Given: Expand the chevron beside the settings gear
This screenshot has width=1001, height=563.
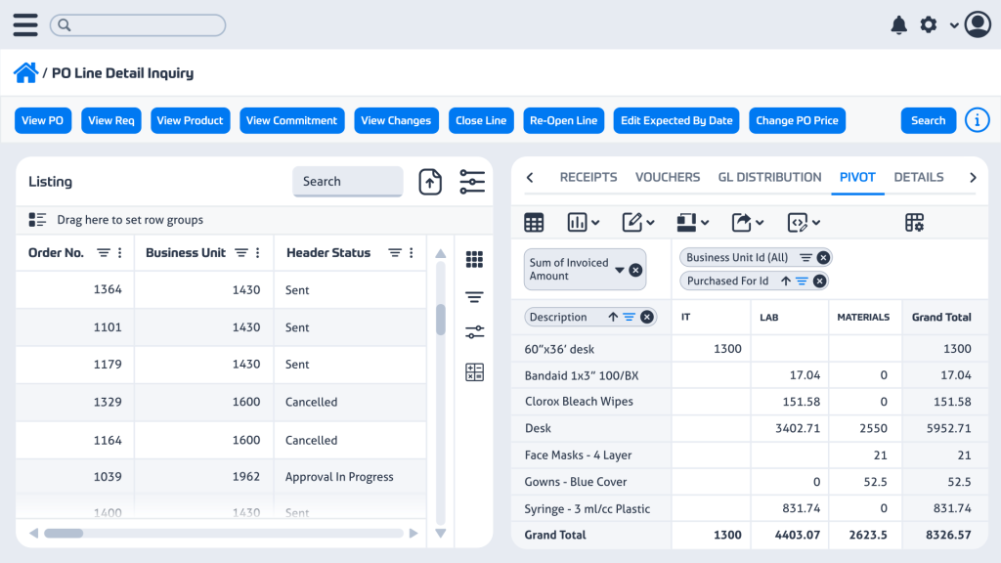Looking at the screenshot, I should pos(954,26).
